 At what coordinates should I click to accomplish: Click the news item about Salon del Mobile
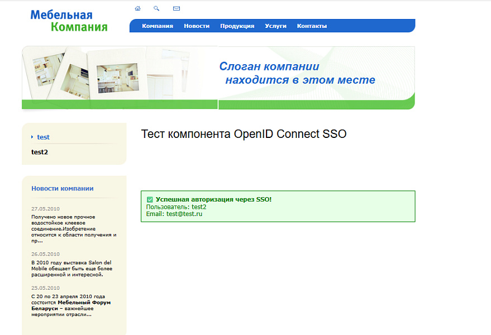tap(71, 267)
